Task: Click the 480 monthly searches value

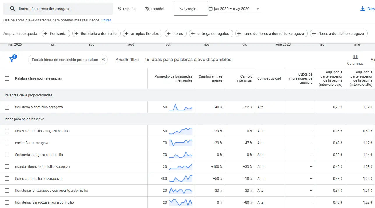Action: point(164,179)
